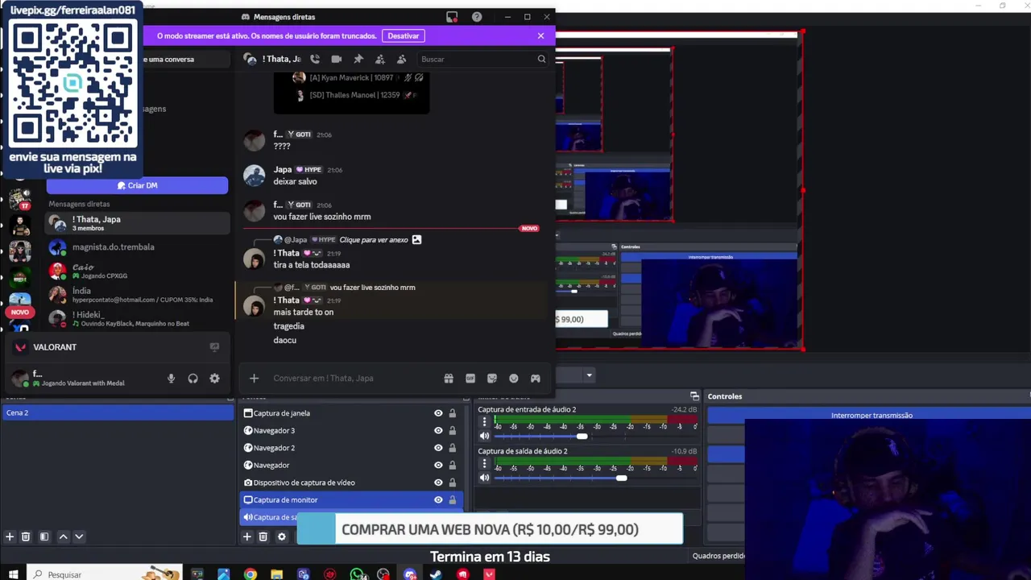Deafen audio with headphones icon
The width and height of the screenshot is (1031, 580).
pyautogui.click(x=193, y=379)
